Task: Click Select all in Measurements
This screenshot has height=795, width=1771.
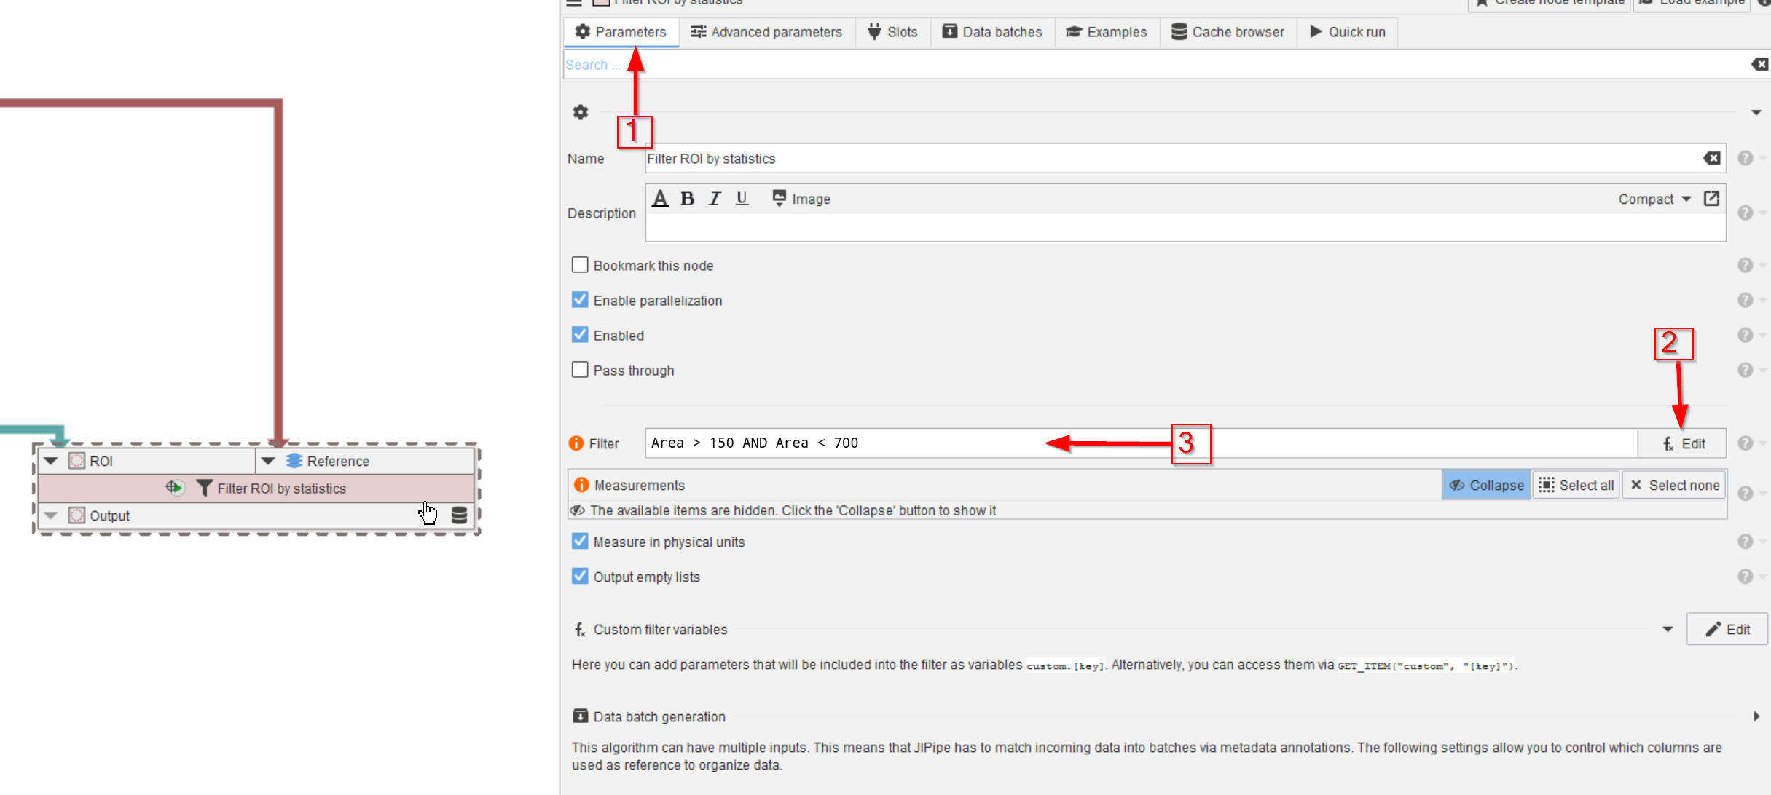Action: (x=1576, y=485)
